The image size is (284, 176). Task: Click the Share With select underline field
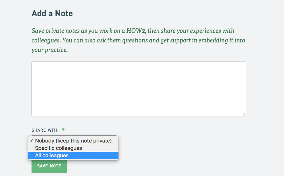(x=74, y=136)
